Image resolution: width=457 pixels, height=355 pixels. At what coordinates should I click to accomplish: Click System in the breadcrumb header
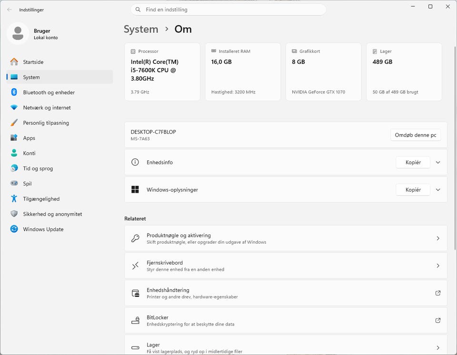[141, 29]
